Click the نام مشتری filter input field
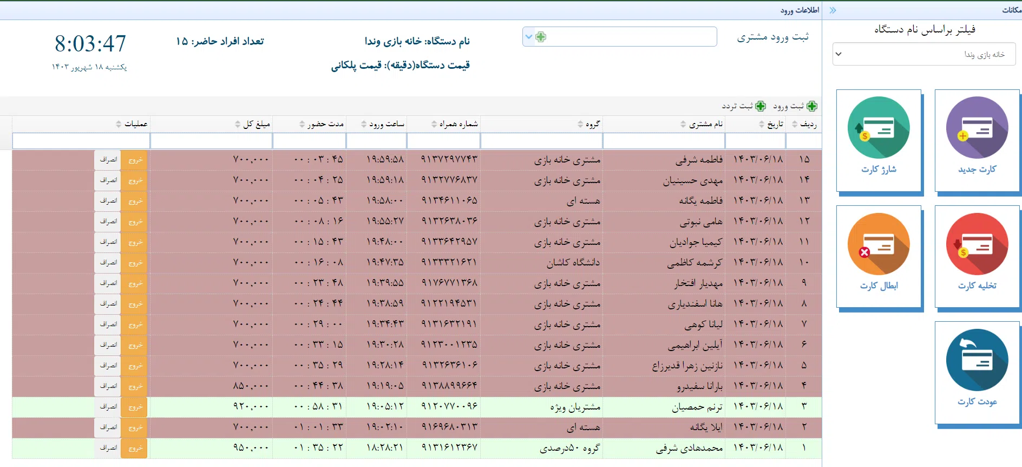 [x=664, y=141]
